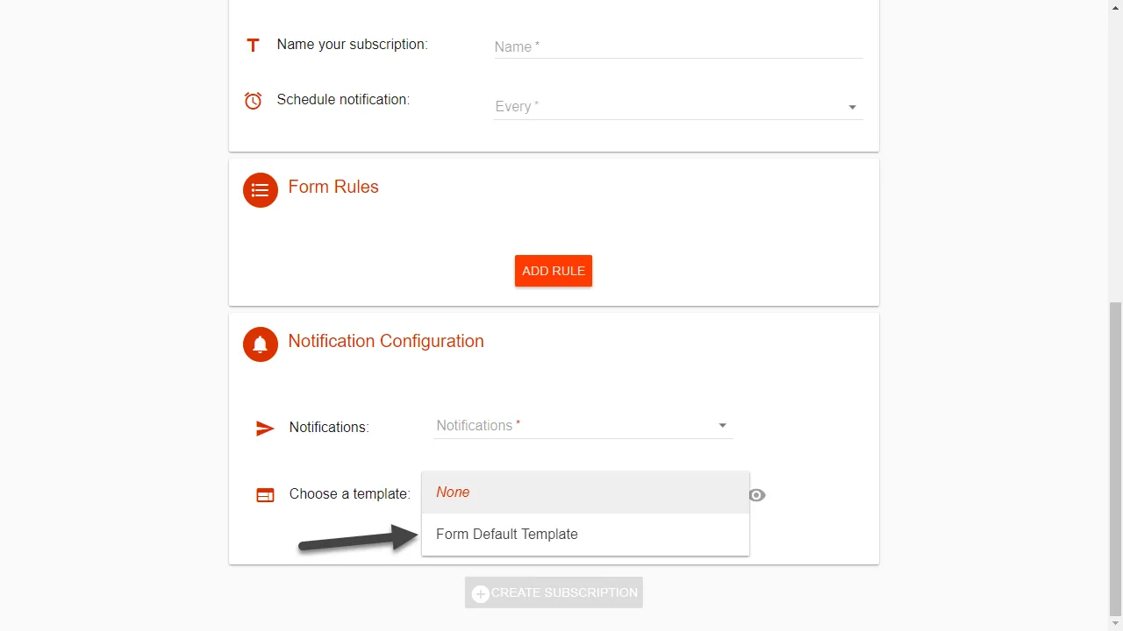The image size is (1123, 631).
Task: Click the Notification Configuration heading text
Action: point(386,341)
